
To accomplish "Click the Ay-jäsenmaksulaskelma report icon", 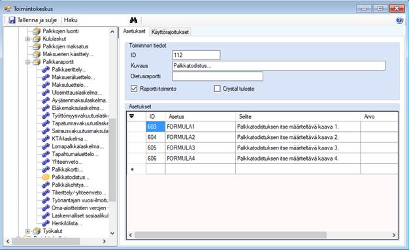I will (46, 101).
